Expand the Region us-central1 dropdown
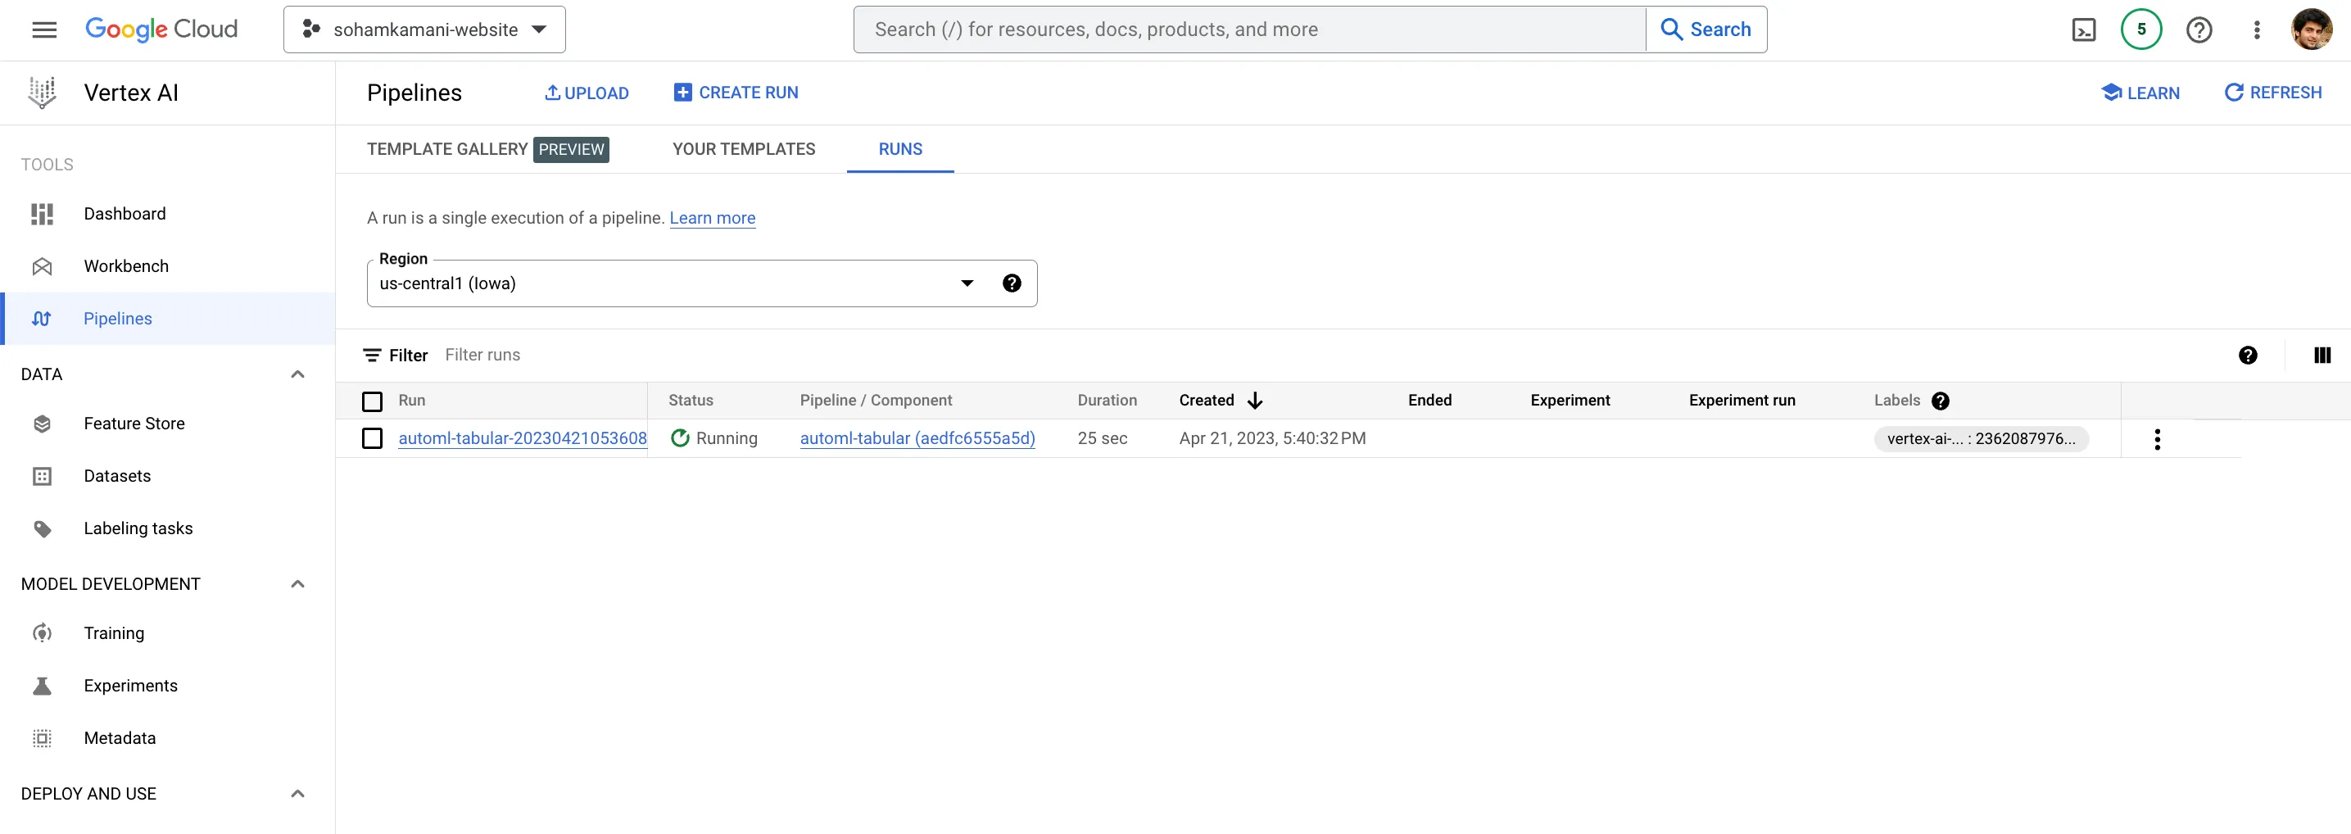 [x=967, y=283]
